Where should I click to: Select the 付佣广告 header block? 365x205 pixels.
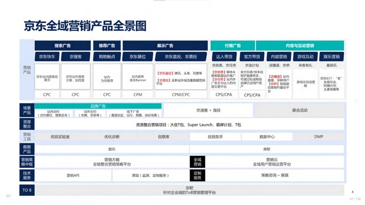coord(233,46)
